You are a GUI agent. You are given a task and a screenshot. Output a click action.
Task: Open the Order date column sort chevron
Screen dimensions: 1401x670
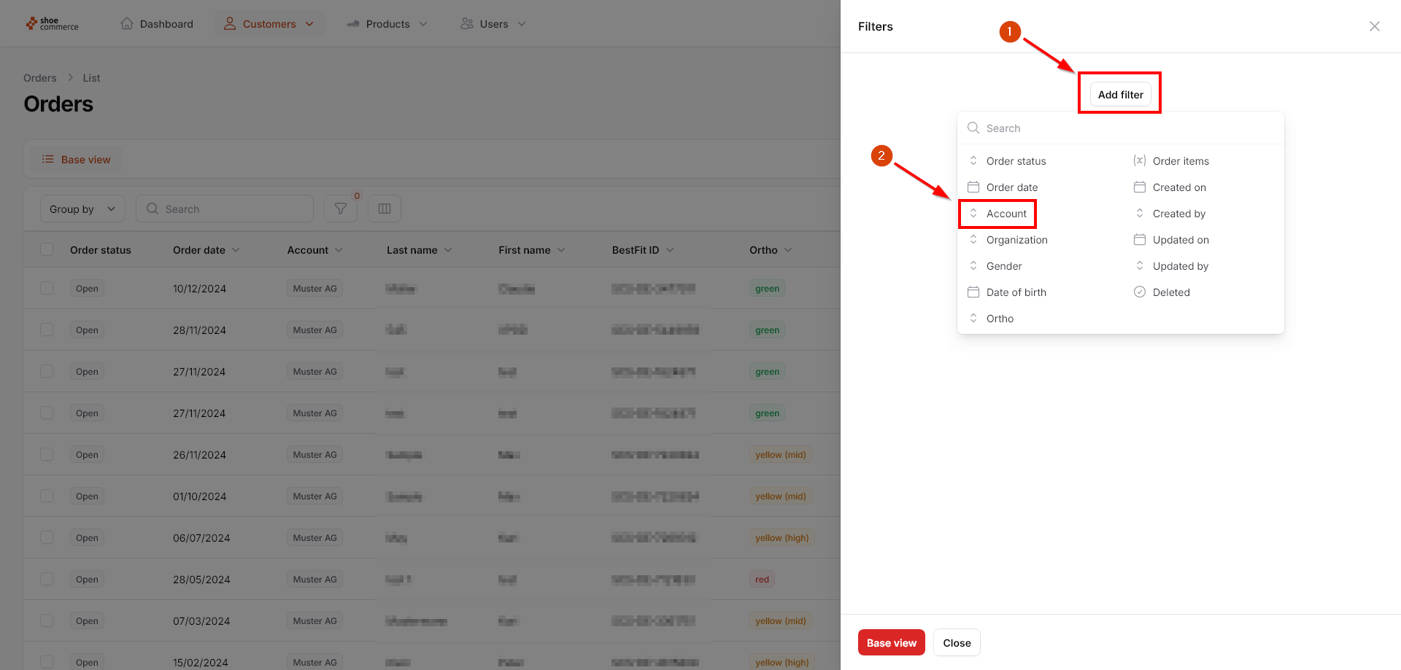pos(236,250)
